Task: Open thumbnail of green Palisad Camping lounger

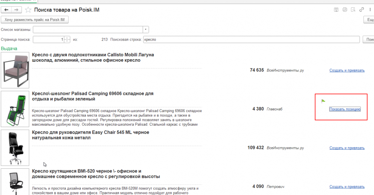Action: pos(15,109)
